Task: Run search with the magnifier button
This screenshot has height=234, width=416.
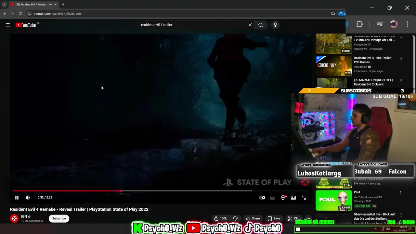Action: point(261,25)
